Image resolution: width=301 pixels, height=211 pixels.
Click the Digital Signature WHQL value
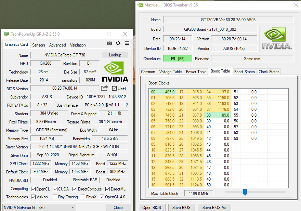tap(113, 155)
